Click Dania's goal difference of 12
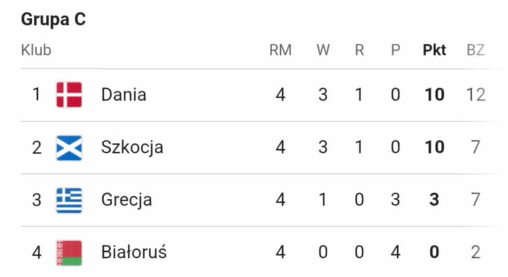Viewport: 508px width, 277px height. coord(475,94)
